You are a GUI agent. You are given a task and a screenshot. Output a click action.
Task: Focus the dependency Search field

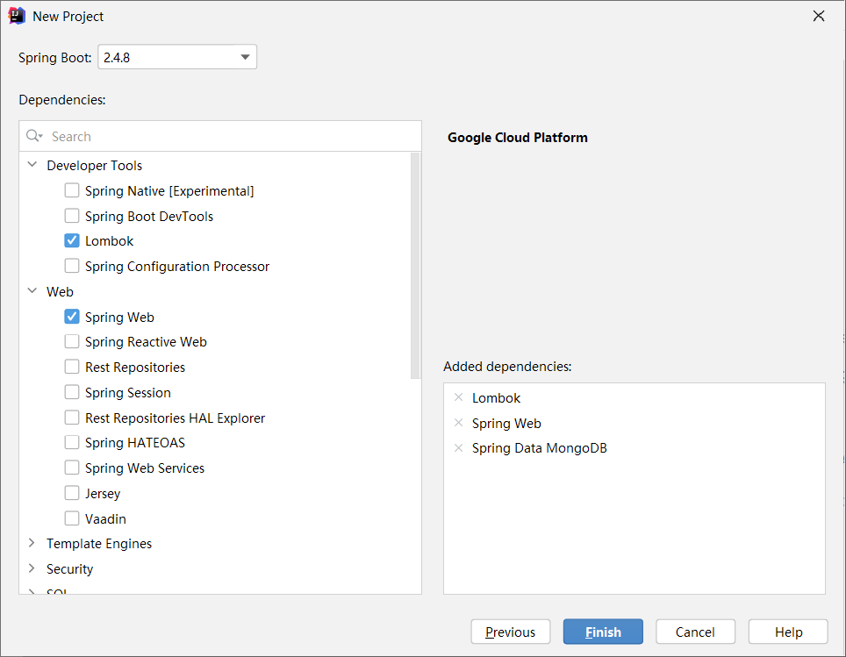click(x=220, y=136)
